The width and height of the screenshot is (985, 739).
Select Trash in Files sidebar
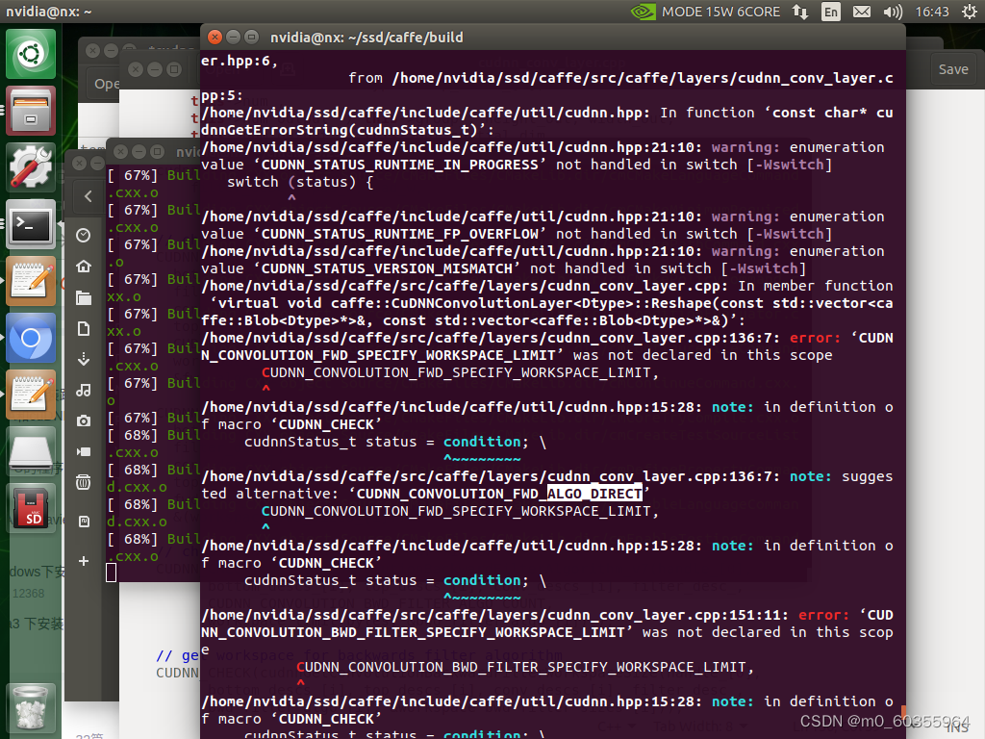(x=84, y=483)
